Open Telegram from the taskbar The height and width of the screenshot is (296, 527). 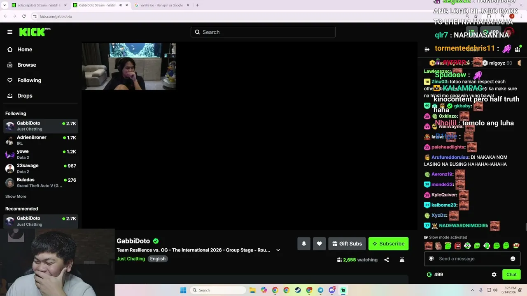coord(320,290)
